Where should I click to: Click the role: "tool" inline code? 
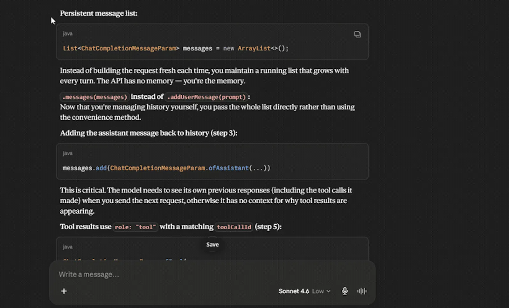click(x=135, y=227)
